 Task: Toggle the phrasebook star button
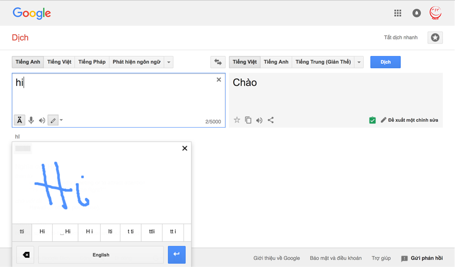pyautogui.click(x=435, y=37)
